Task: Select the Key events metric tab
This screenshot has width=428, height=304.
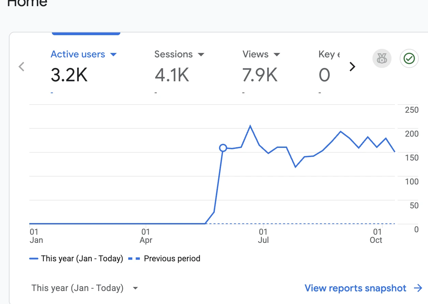Action: 329,54
